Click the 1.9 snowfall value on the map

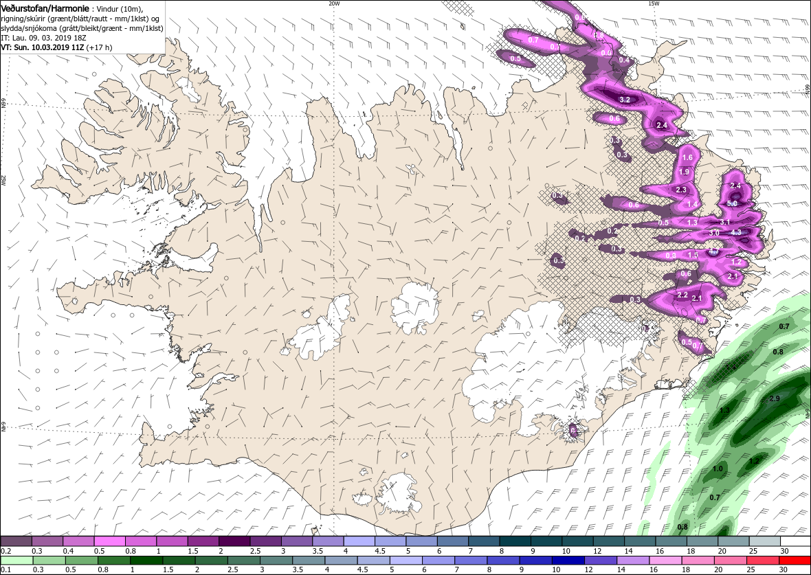point(684,172)
